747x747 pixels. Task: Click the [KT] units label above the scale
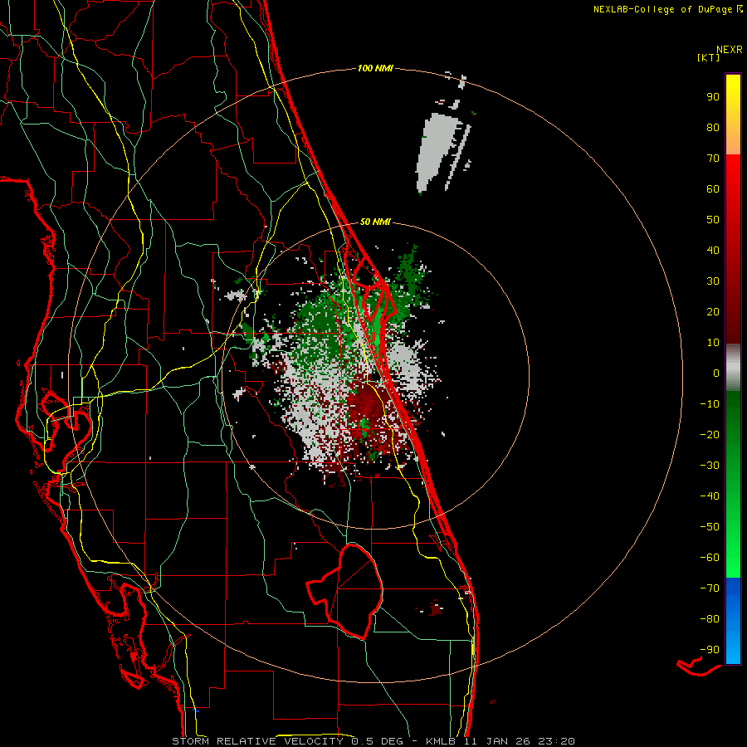[x=709, y=57]
